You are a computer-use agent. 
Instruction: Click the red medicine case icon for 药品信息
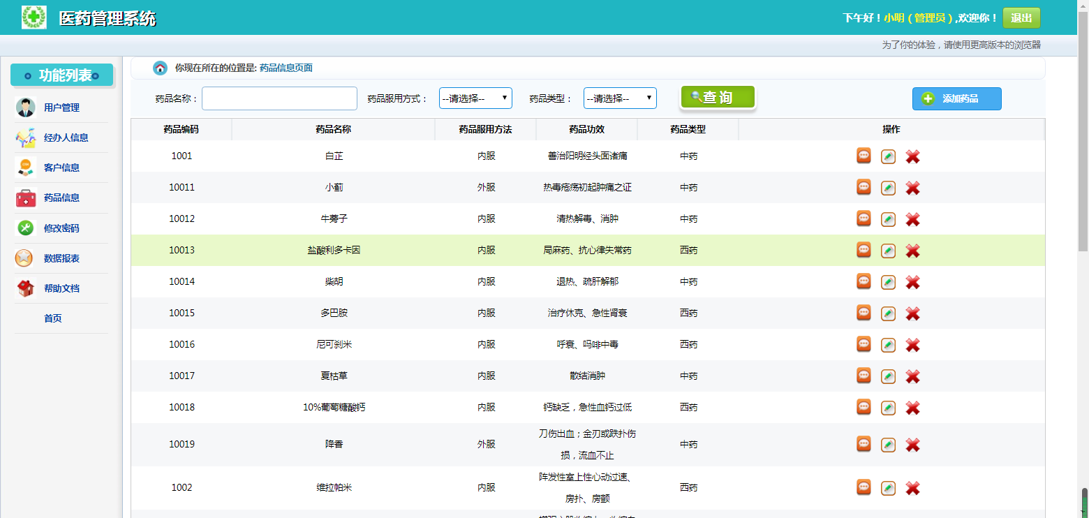click(x=24, y=198)
